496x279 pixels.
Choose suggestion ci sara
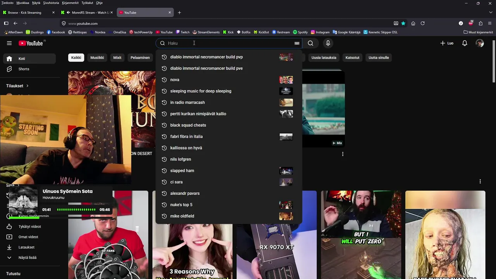[229, 182]
